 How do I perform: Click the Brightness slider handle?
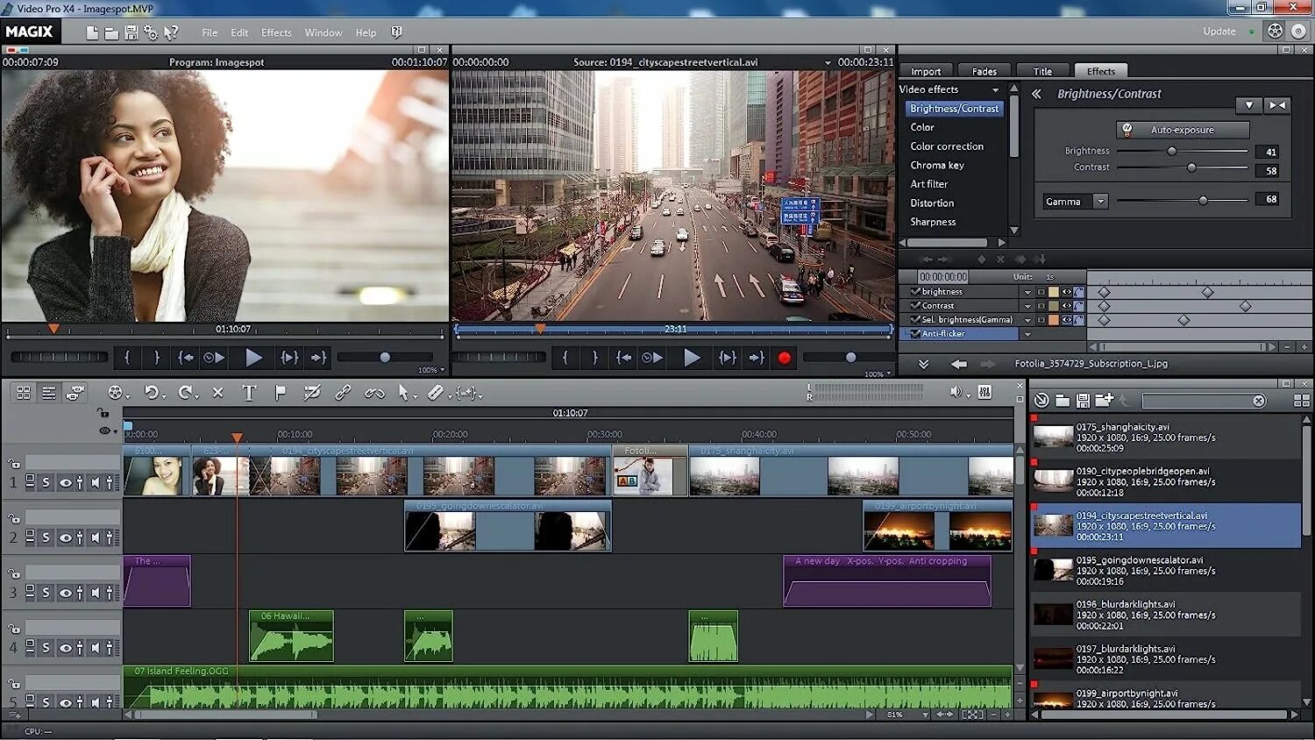tap(1171, 152)
